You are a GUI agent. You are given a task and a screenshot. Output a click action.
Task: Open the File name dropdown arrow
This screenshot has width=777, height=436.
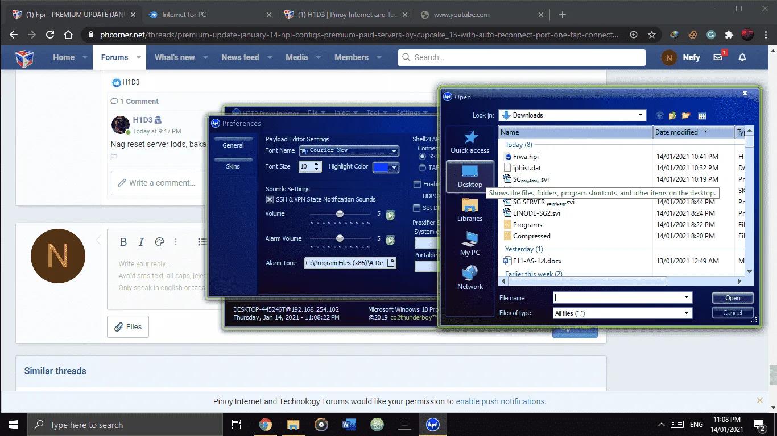(687, 297)
